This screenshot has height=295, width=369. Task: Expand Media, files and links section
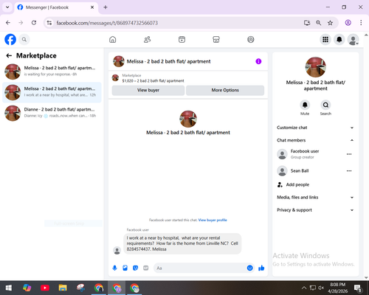[x=315, y=197]
